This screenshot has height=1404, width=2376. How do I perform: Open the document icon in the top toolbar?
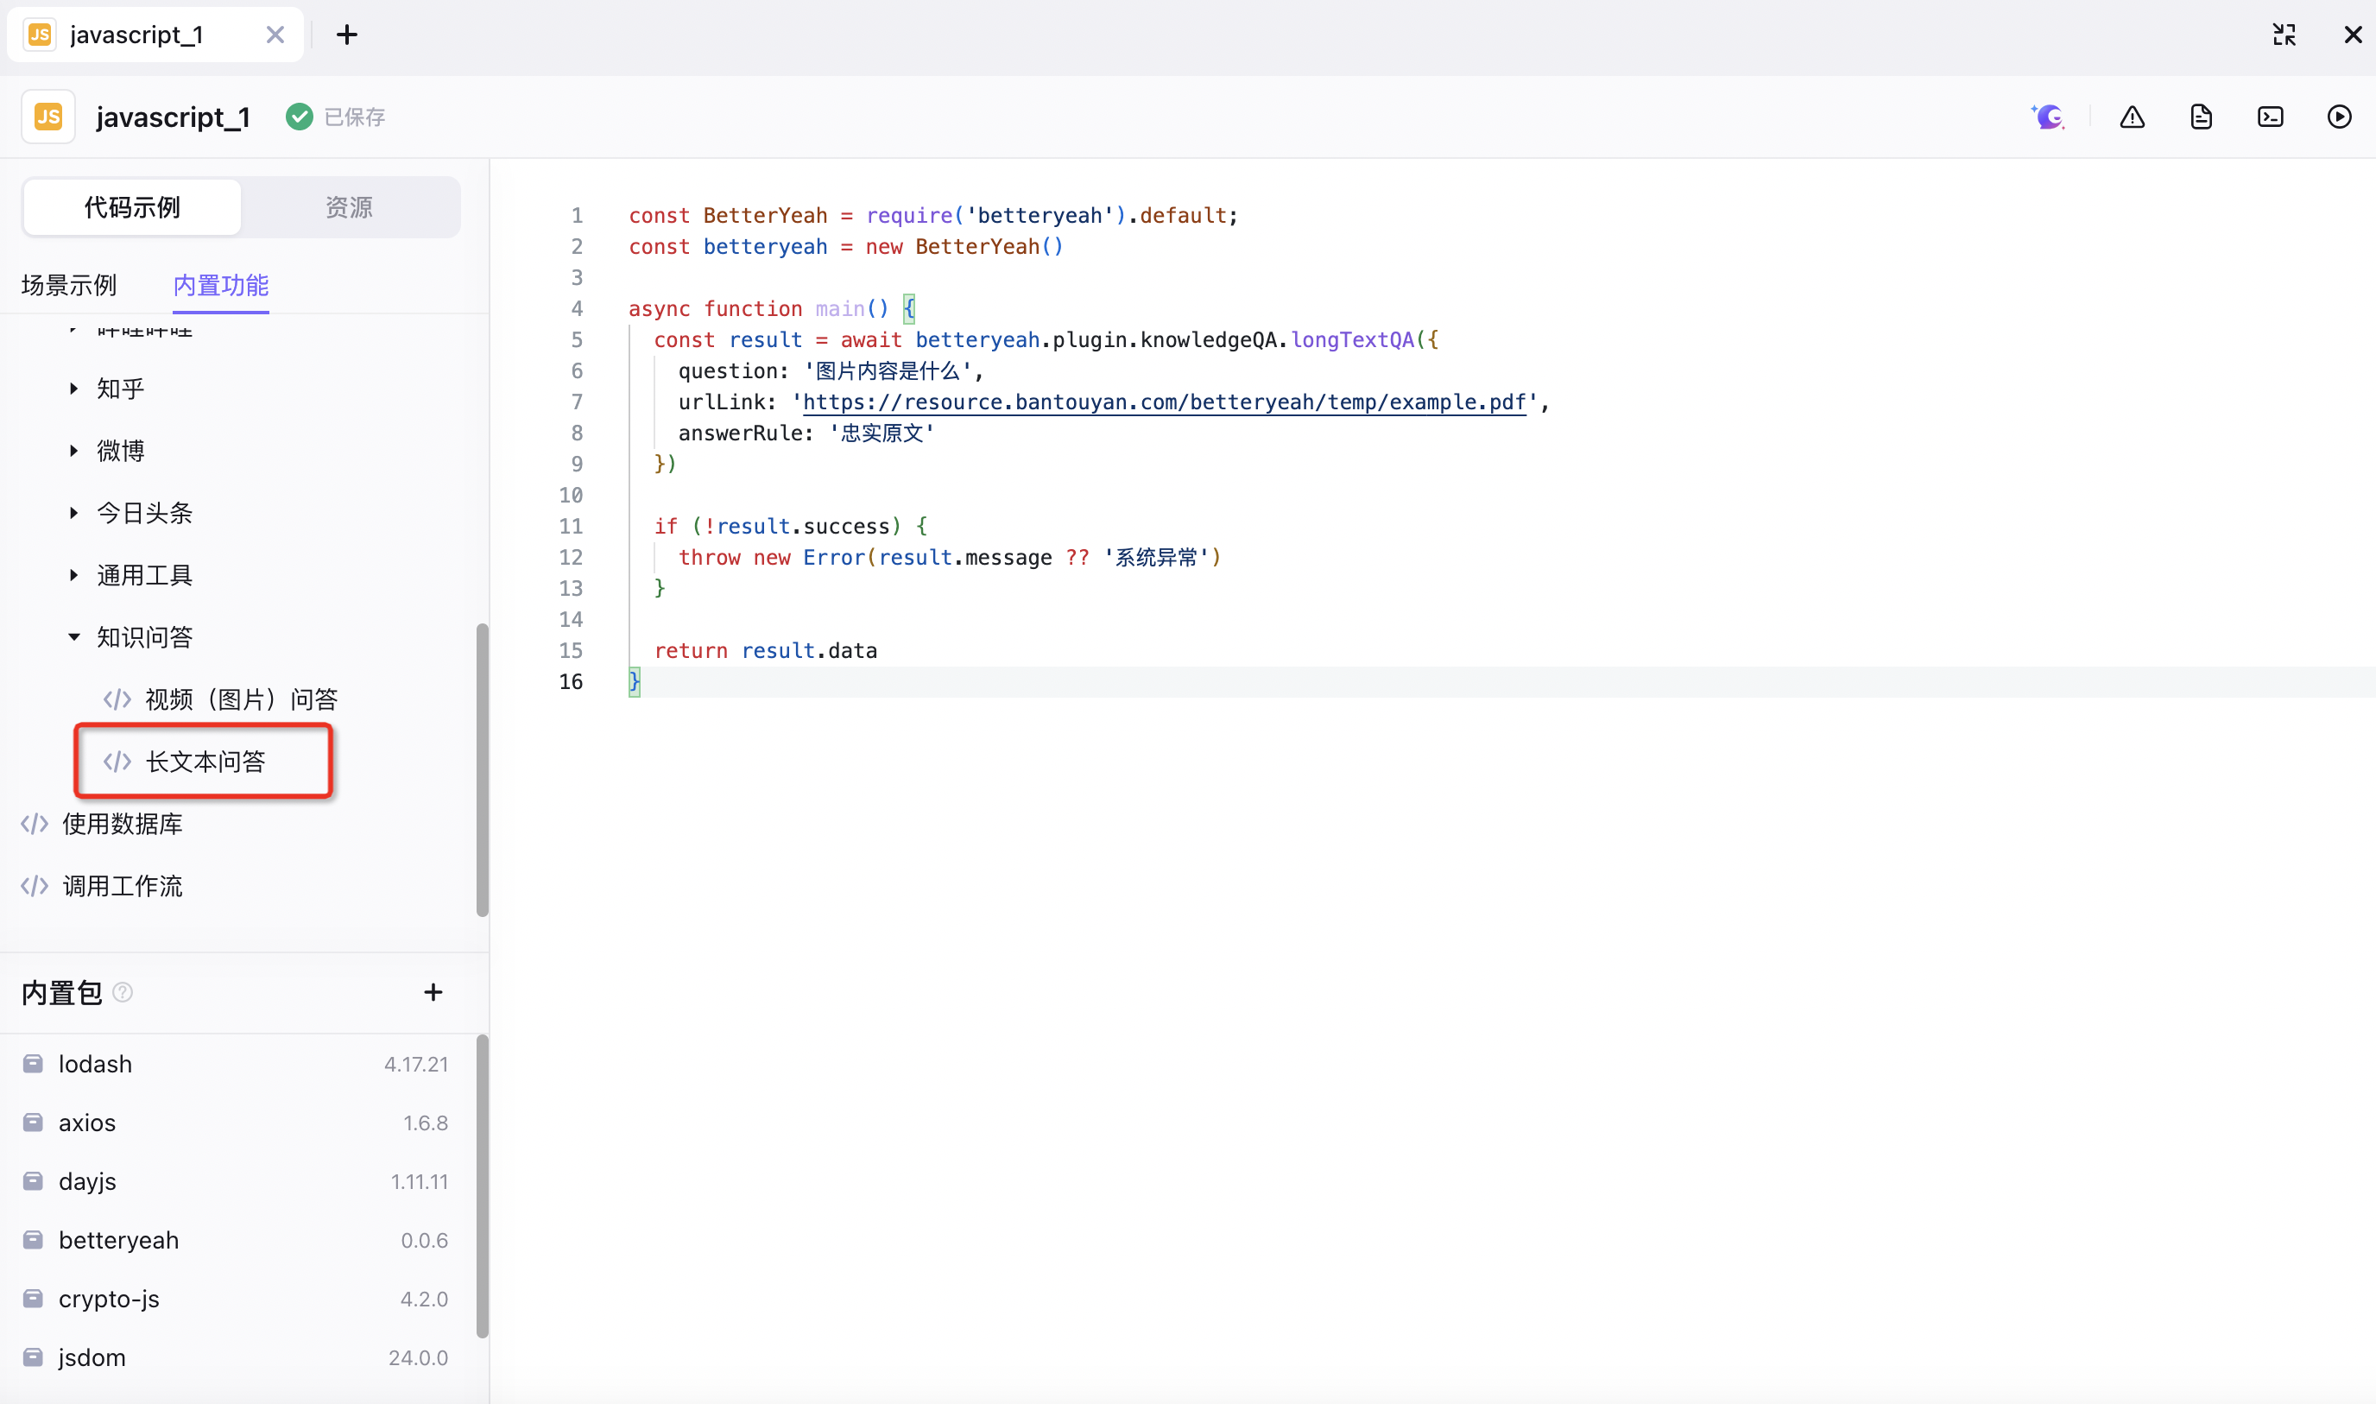click(x=2201, y=117)
